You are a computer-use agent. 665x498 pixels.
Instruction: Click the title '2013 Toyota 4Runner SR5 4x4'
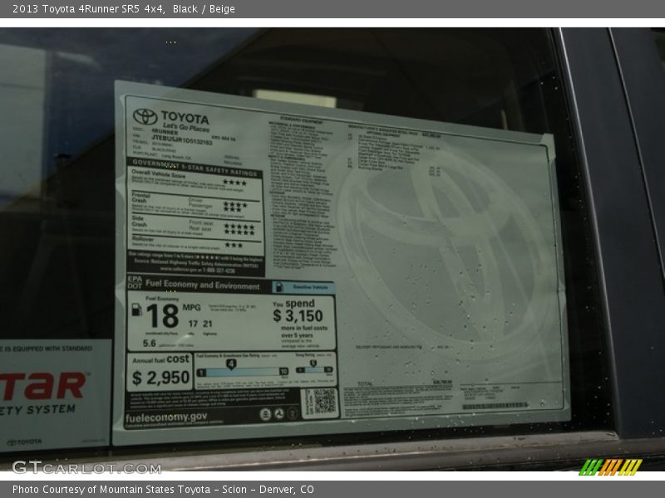pos(89,9)
